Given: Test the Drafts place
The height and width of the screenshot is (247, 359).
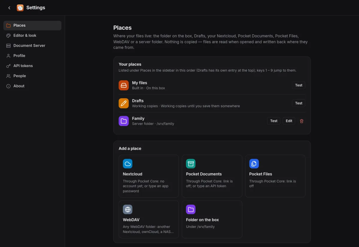Looking at the screenshot, I should [x=299, y=103].
